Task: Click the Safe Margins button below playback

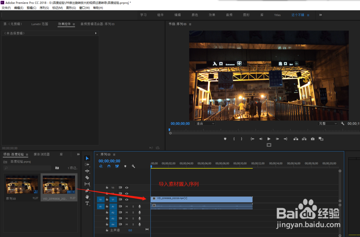Action: pyautogui.click(x=269, y=145)
